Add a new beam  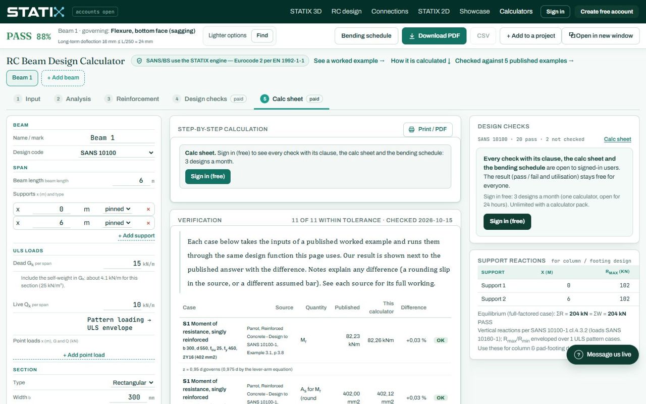pos(63,78)
